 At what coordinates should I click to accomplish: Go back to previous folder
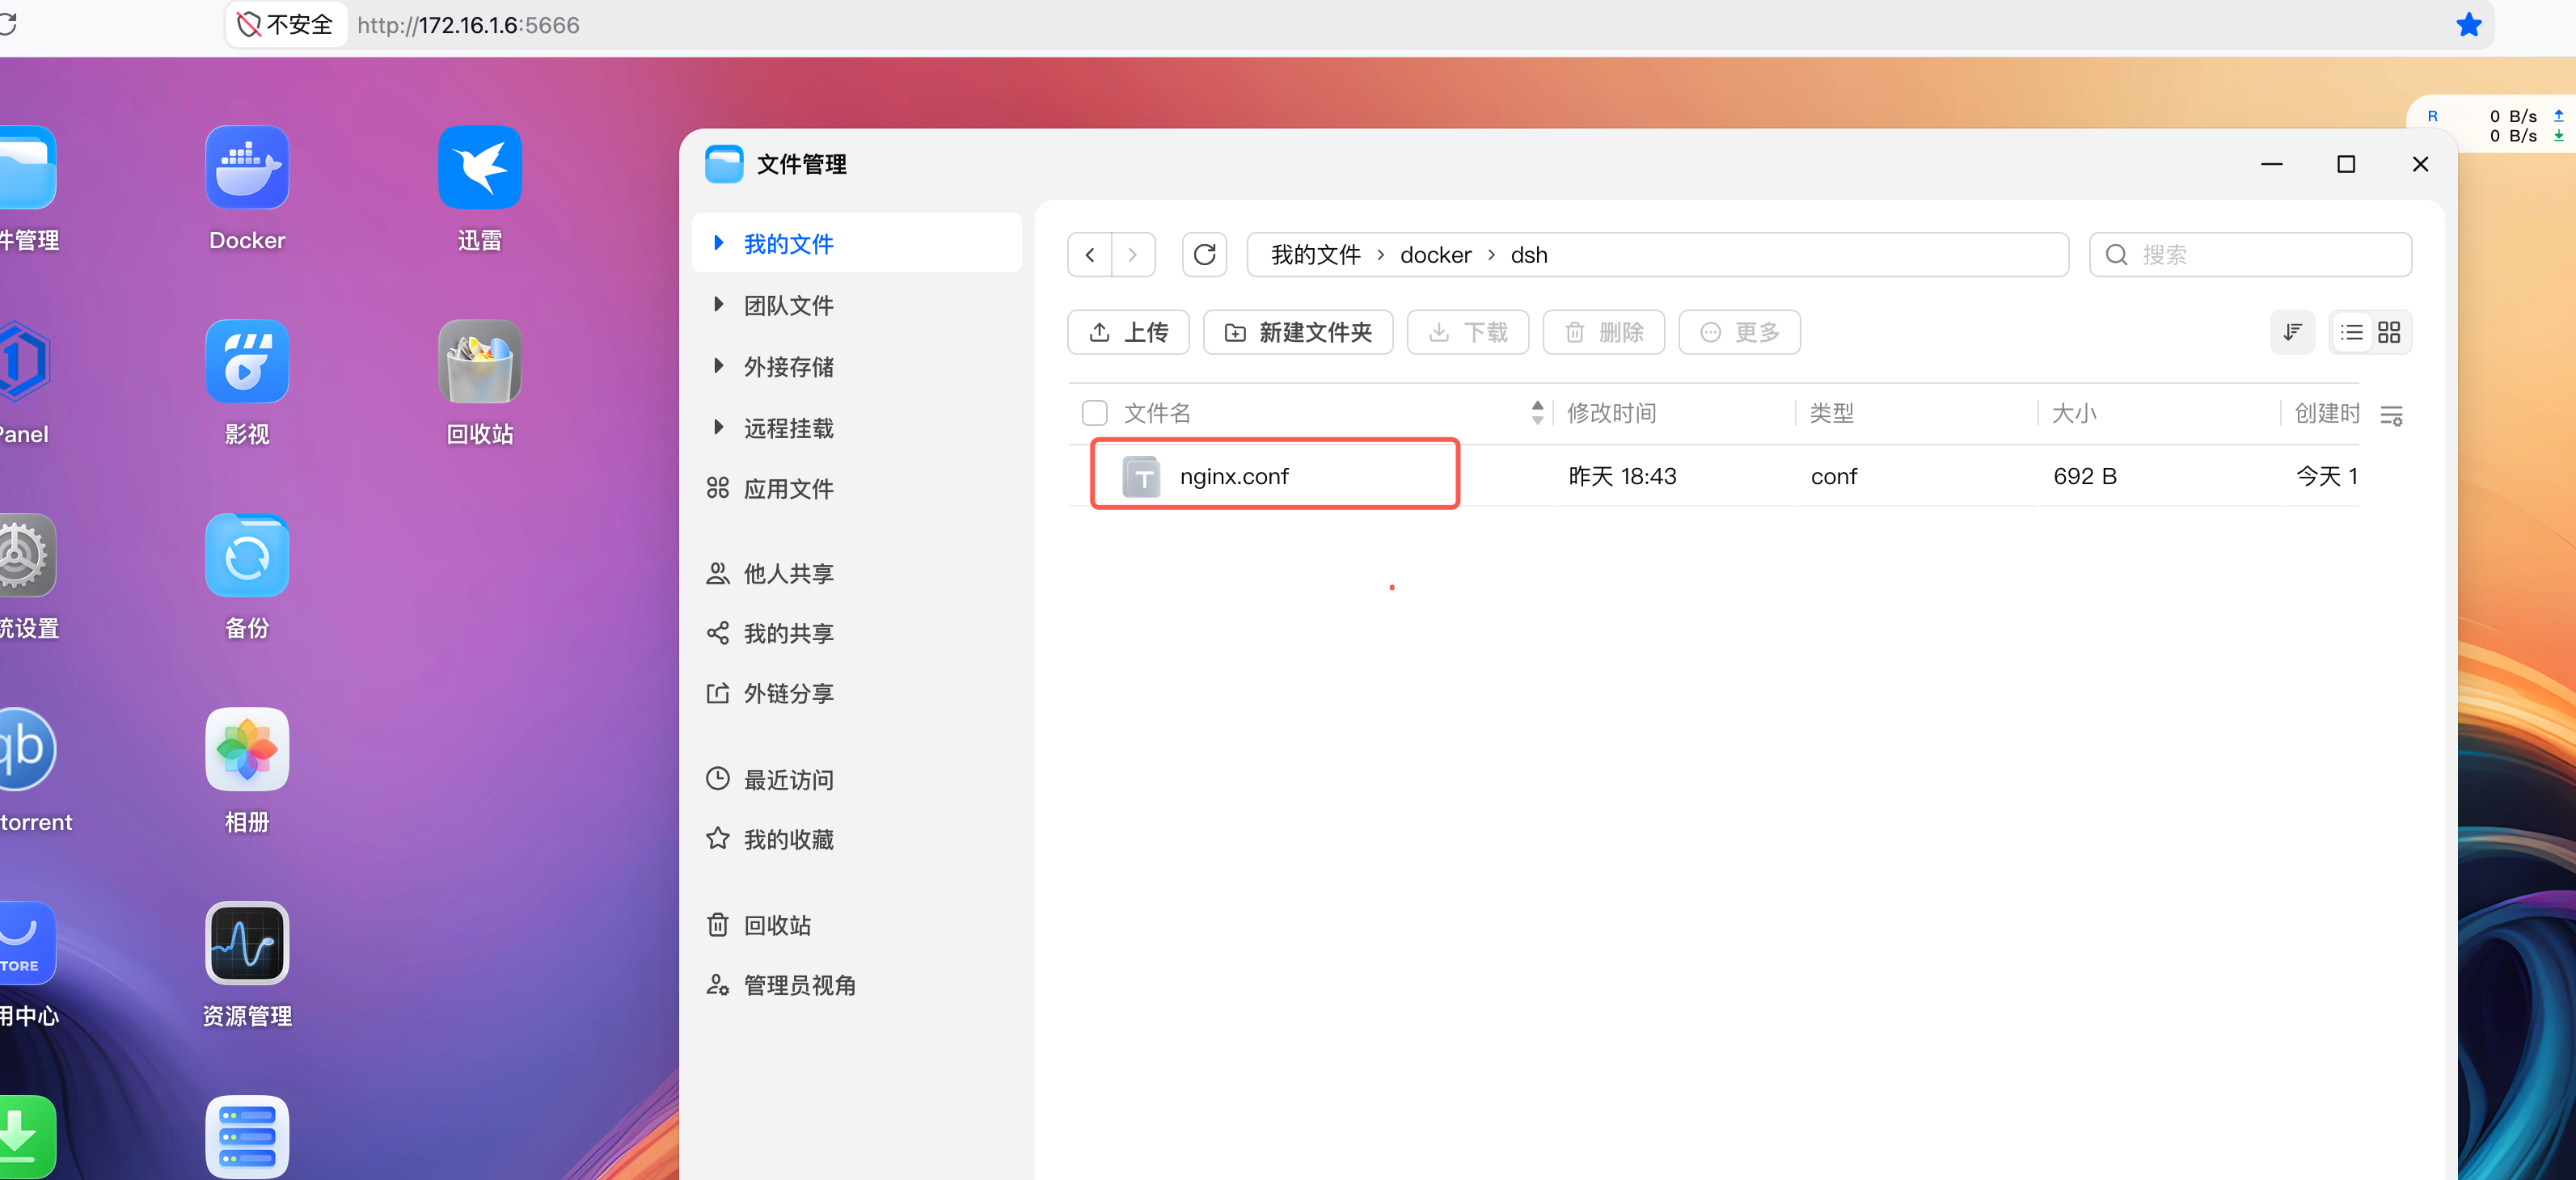[x=1090, y=255]
